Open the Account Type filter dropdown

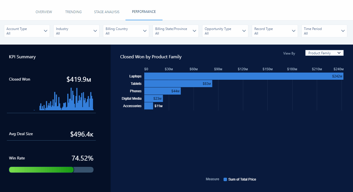click(x=27, y=31)
